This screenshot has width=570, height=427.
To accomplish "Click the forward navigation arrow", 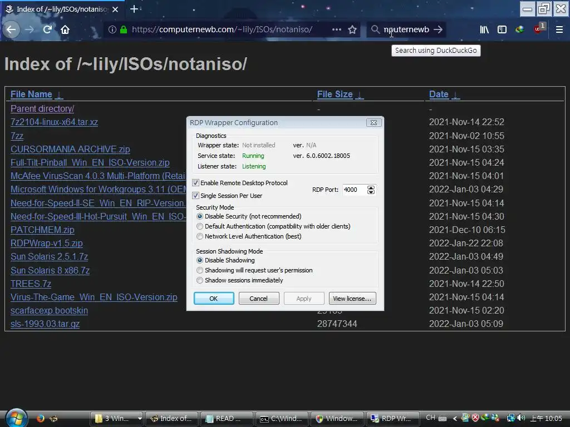I will click(x=30, y=29).
